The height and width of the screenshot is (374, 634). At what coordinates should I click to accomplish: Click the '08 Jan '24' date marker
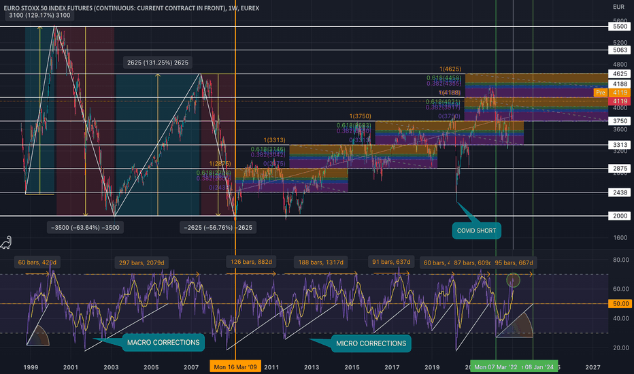tap(540, 367)
